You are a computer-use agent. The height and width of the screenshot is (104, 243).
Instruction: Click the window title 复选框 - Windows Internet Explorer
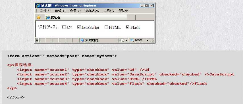click(68, 6)
